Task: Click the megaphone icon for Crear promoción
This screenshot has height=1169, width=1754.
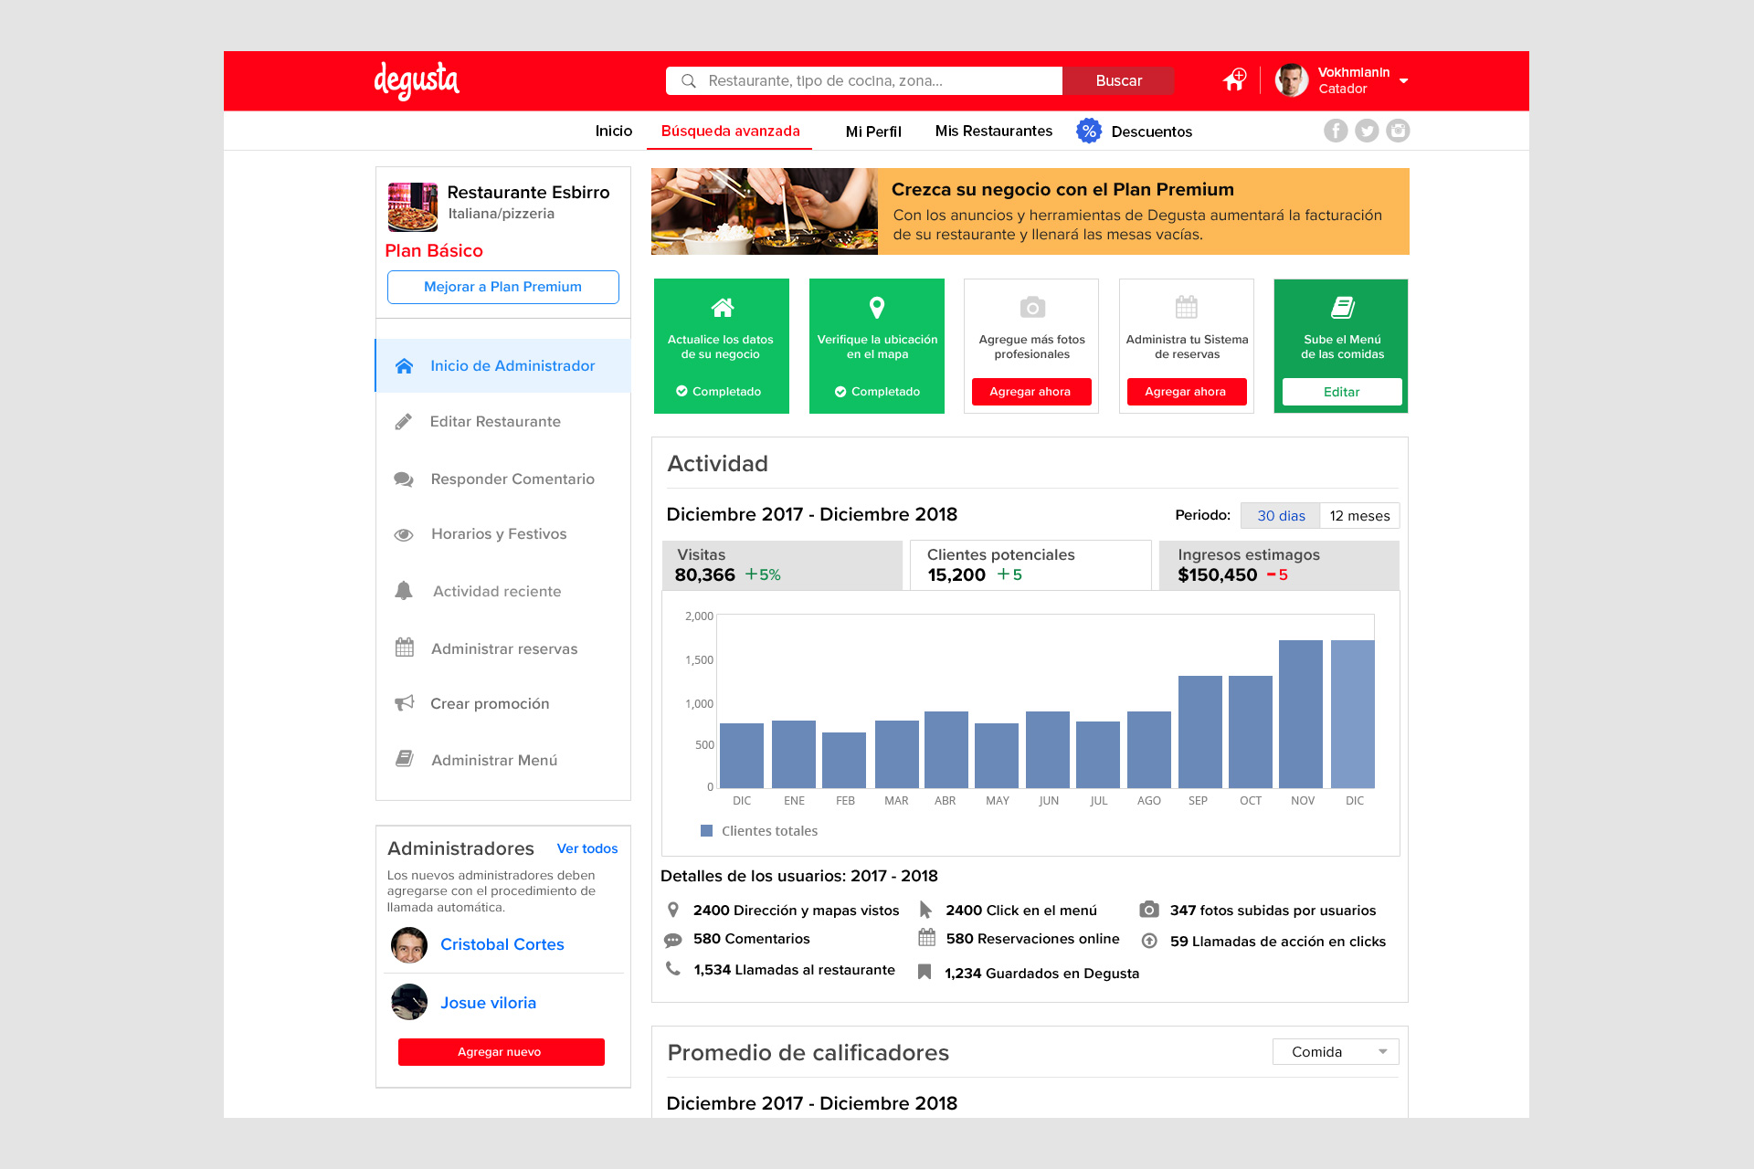Action: [x=404, y=703]
